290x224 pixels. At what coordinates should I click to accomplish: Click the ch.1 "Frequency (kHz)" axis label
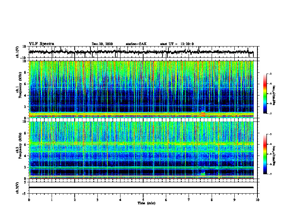pyautogui.click(x=20, y=85)
